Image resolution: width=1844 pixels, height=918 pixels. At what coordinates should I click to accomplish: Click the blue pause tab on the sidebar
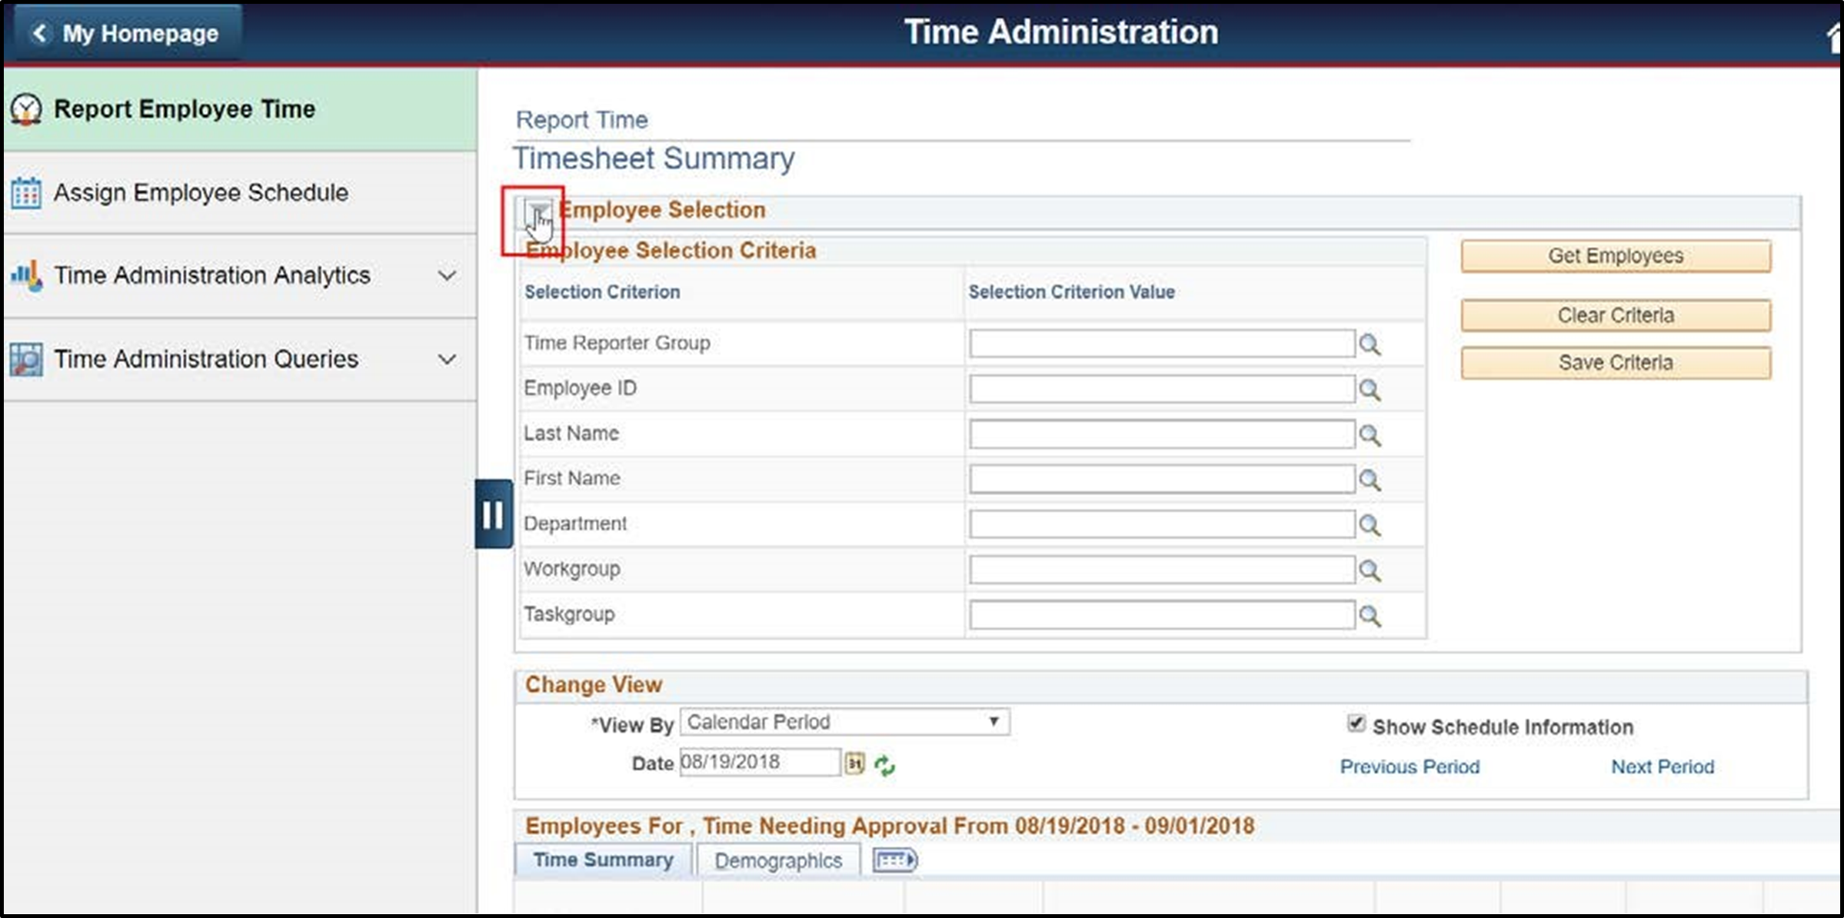coord(494,514)
